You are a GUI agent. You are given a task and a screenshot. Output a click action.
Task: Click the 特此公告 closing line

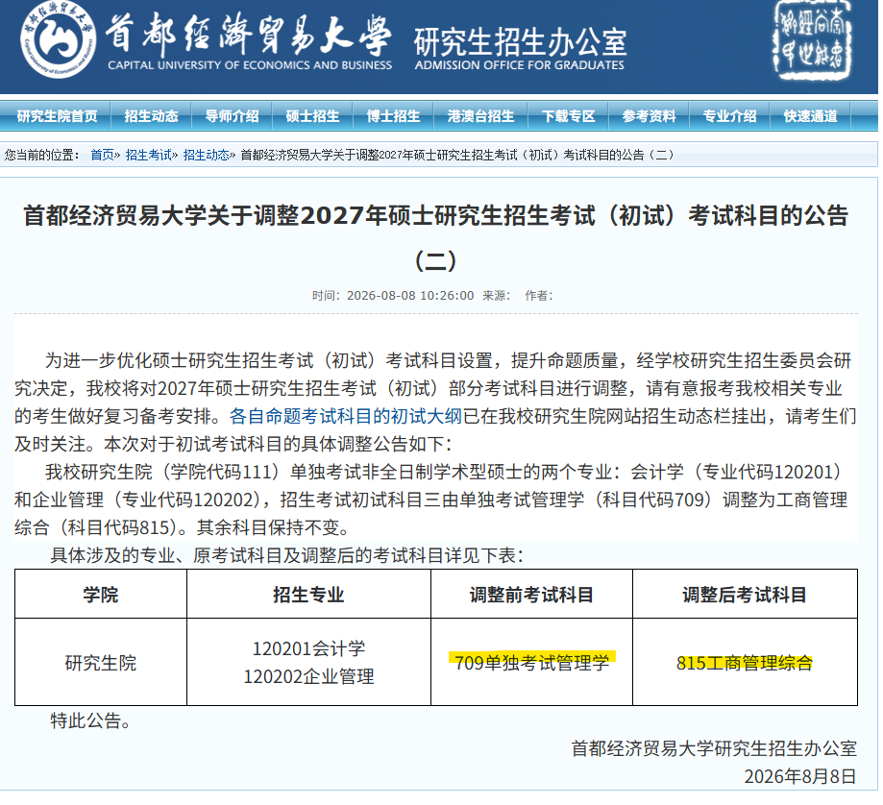(90, 720)
